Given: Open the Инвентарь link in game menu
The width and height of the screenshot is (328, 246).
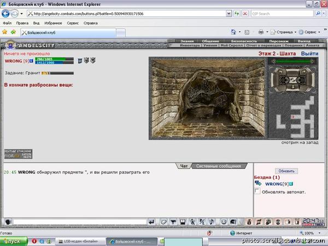Looking at the screenshot, I should (190, 45).
